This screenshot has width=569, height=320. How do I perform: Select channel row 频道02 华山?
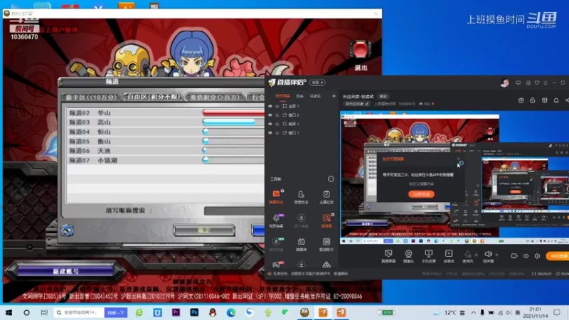pyautogui.click(x=166, y=113)
